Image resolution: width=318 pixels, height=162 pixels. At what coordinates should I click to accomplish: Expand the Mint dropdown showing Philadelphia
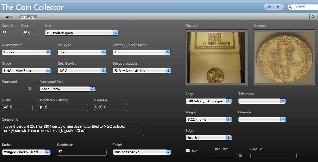point(82,33)
